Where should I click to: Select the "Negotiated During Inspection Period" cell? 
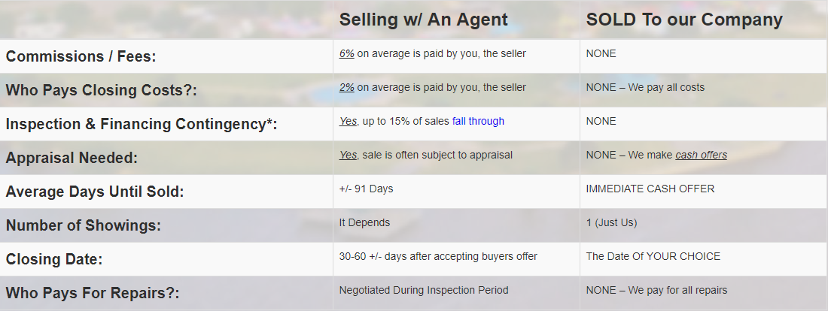(x=424, y=290)
